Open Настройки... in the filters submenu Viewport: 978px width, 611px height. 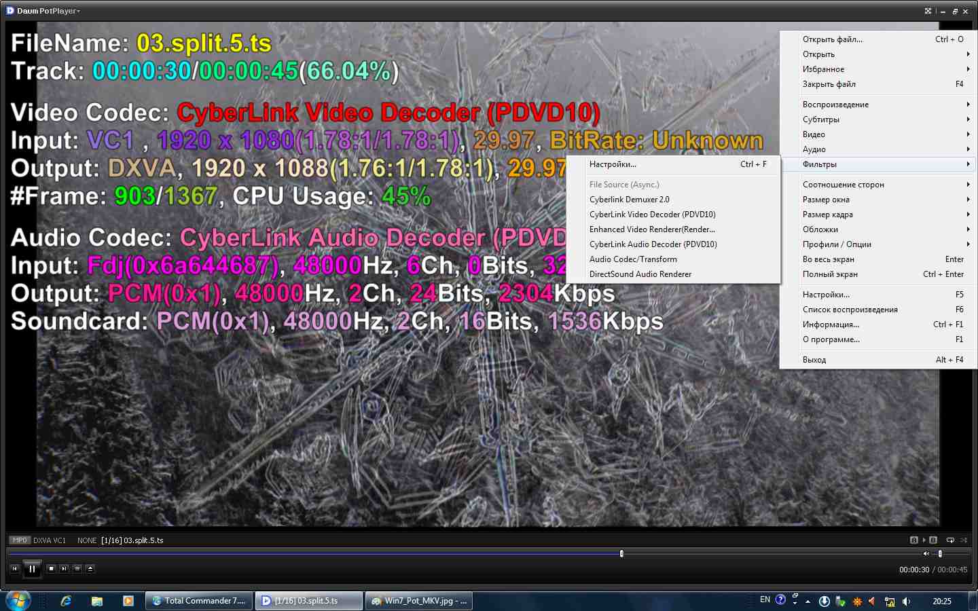coord(613,164)
